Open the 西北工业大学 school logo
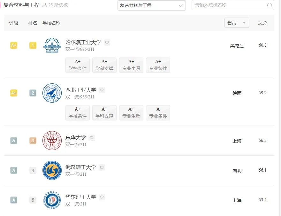Viewport: 281px width, 216px height. pos(52,93)
